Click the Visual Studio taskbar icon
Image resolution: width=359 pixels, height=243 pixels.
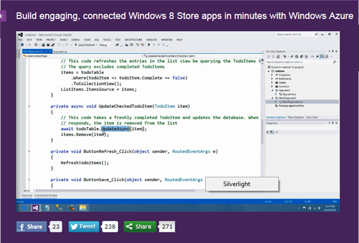pyautogui.click(x=35, y=208)
